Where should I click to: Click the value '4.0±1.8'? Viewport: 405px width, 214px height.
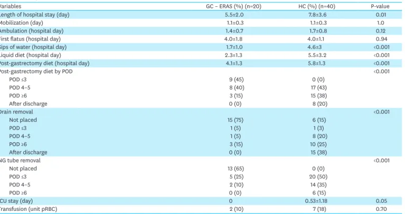pos(233,39)
